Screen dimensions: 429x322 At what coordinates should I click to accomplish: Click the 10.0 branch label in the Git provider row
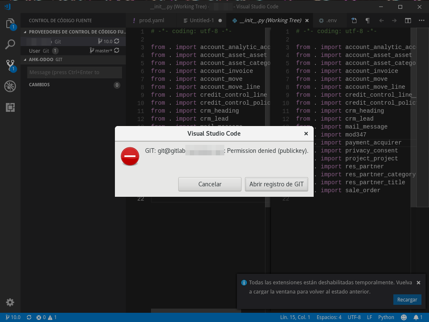tap(105, 41)
